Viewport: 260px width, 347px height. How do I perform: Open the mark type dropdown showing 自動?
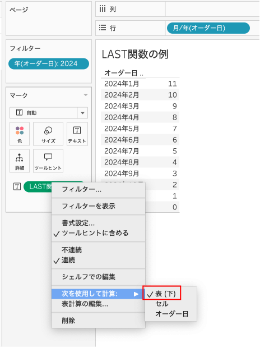point(49,113)
